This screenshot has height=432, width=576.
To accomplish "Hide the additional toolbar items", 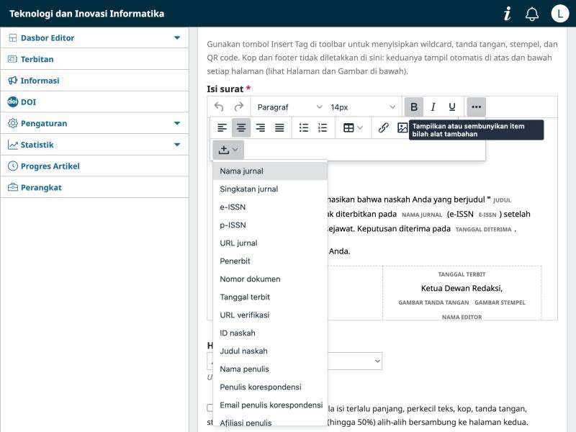I will tap(476, 107).
